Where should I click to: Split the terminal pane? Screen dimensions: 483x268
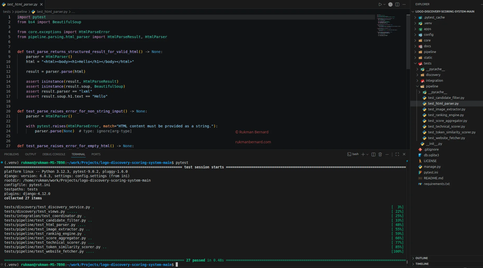coord(373,154)
